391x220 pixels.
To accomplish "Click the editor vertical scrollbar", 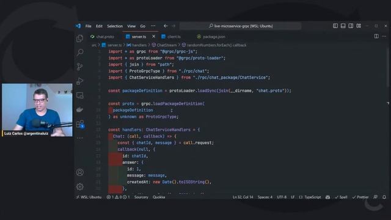I will pyautogui.click(x=388, y=67).
